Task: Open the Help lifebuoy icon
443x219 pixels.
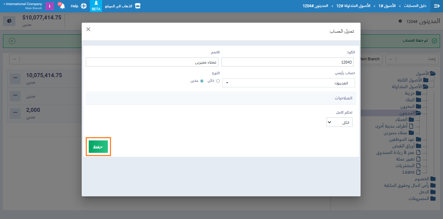Action: [x=84, y=6]
